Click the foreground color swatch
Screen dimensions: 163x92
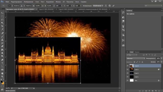(2, 82)
